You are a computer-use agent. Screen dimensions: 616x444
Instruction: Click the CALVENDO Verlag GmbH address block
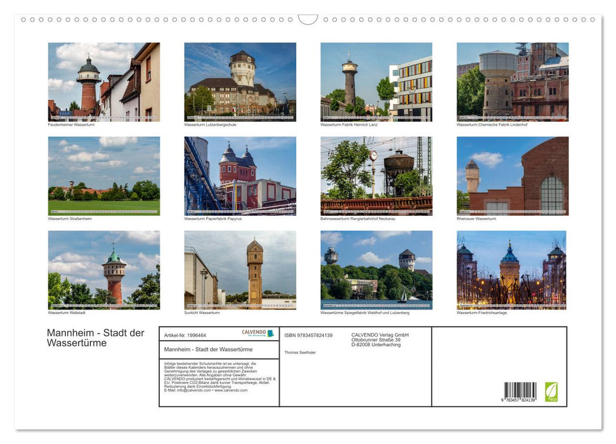[379, 340]
